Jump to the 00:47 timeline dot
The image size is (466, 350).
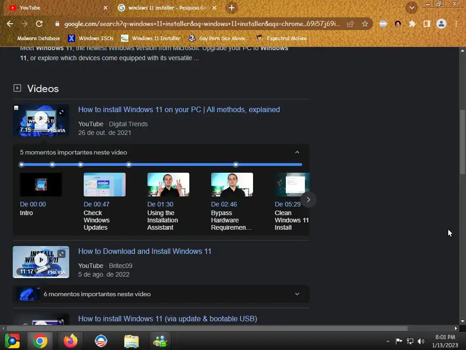pos(52,164)
